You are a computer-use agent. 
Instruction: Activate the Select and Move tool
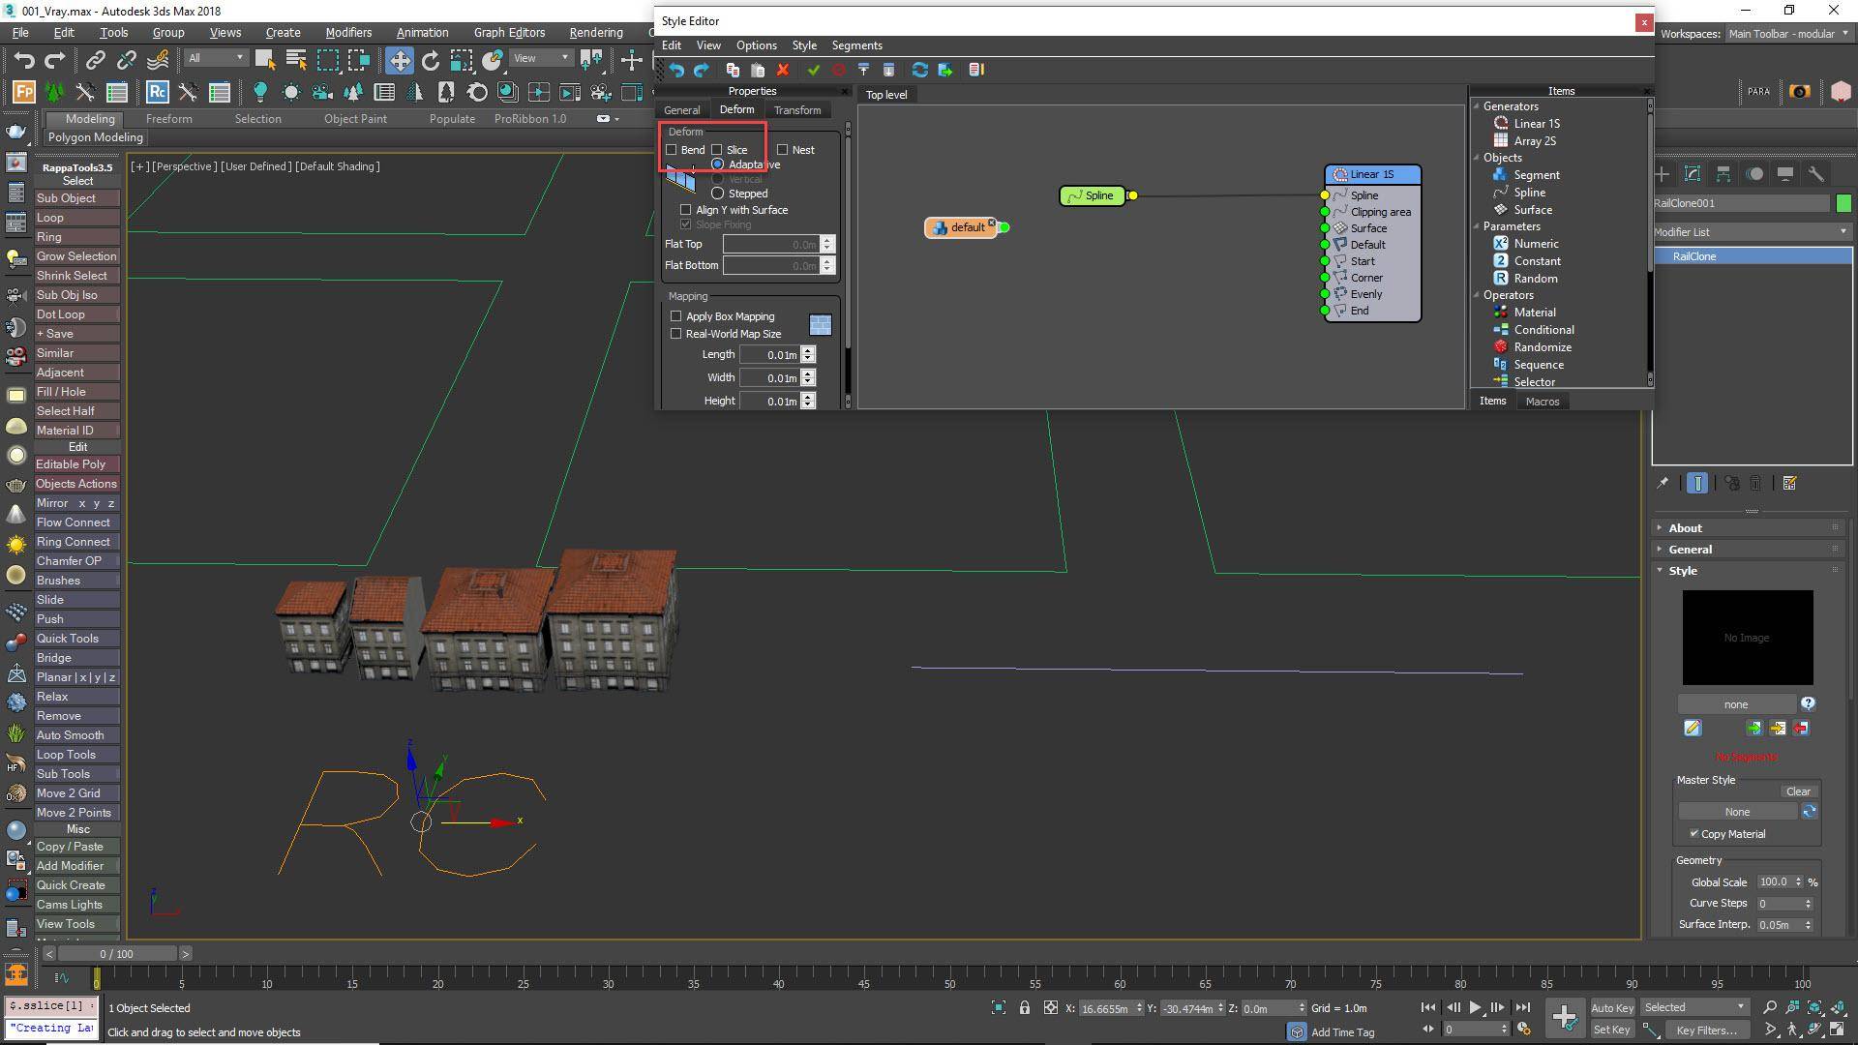click(x=399, y=59)
